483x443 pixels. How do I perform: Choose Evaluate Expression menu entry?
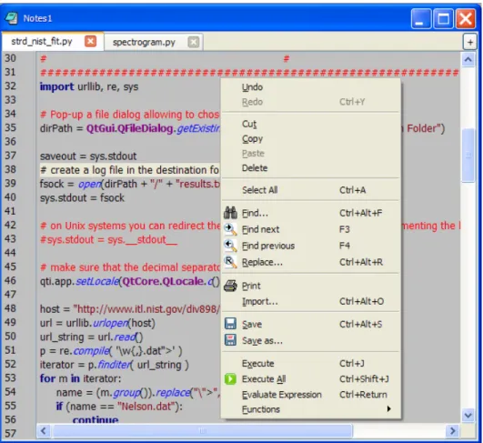(311, 394)
